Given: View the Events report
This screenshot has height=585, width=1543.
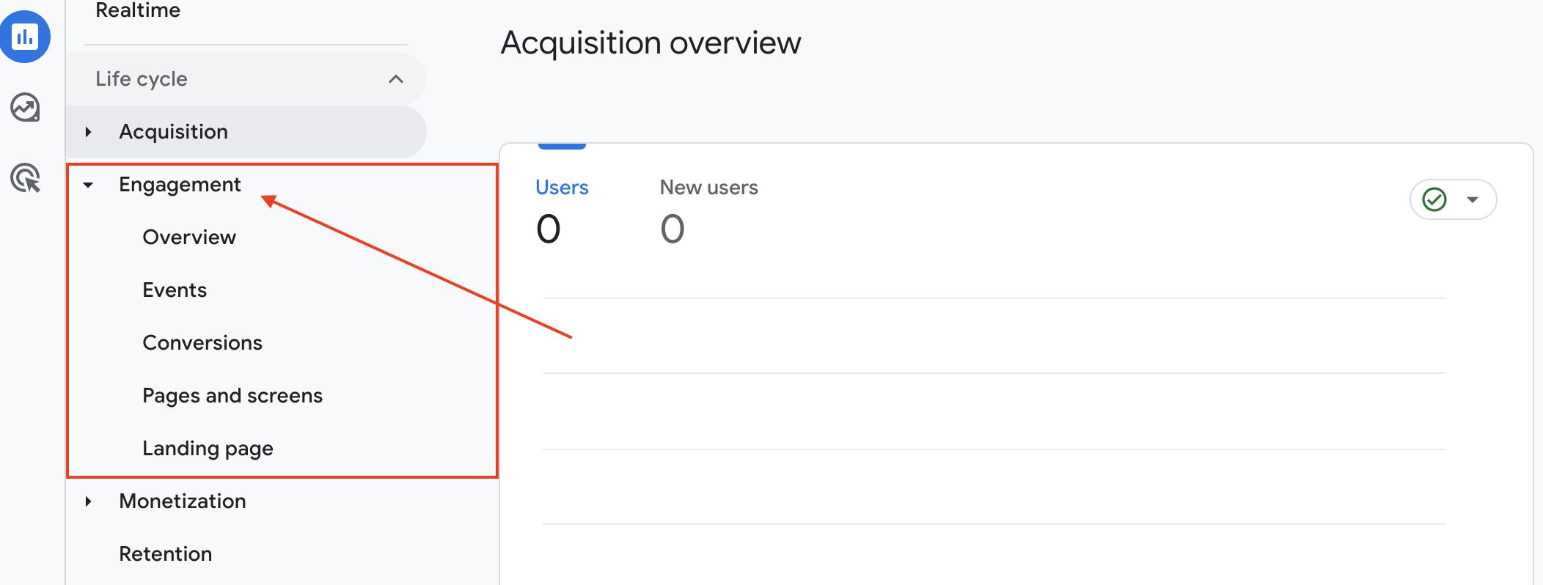Looking at the screenshot, I should [175, 290].
